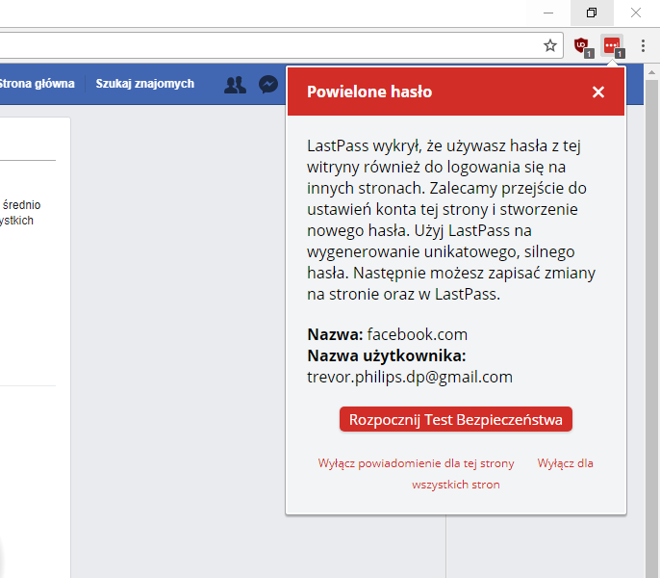This screenshot has width=660, height=578.
Task: Select the email trevor.philips.dp@gmail.com text
Action: 410,377
